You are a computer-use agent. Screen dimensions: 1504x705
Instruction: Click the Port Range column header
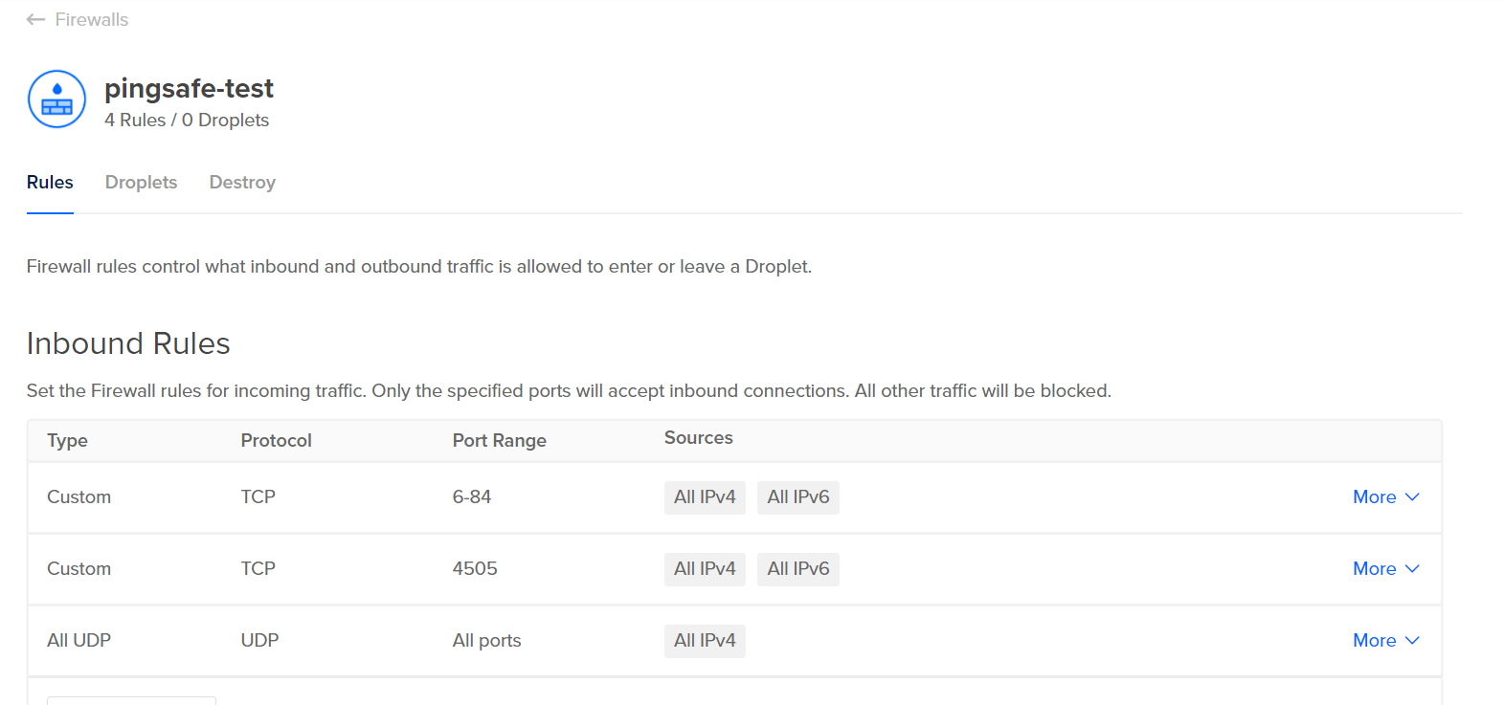[499, 440]
